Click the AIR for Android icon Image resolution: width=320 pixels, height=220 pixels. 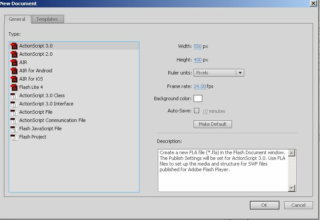point(14,71)
